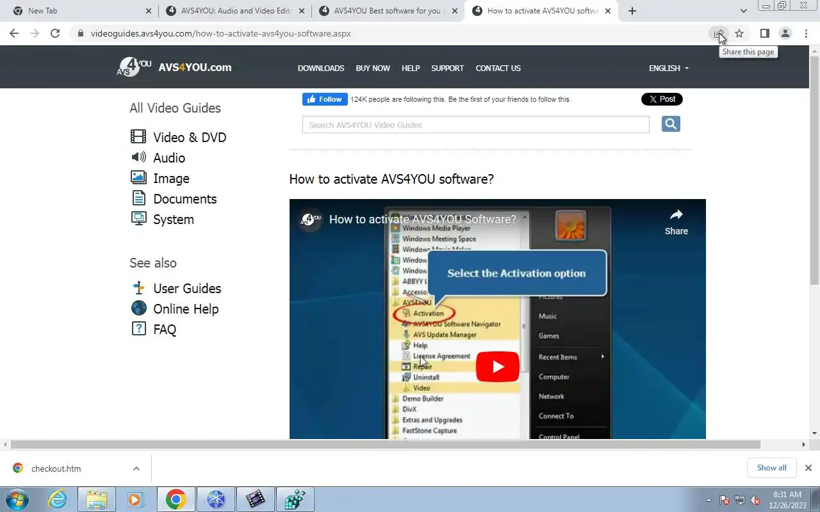Open the HELP menu item
The width and height of the screenshot is (820, 512).
(x=411, y=68)
